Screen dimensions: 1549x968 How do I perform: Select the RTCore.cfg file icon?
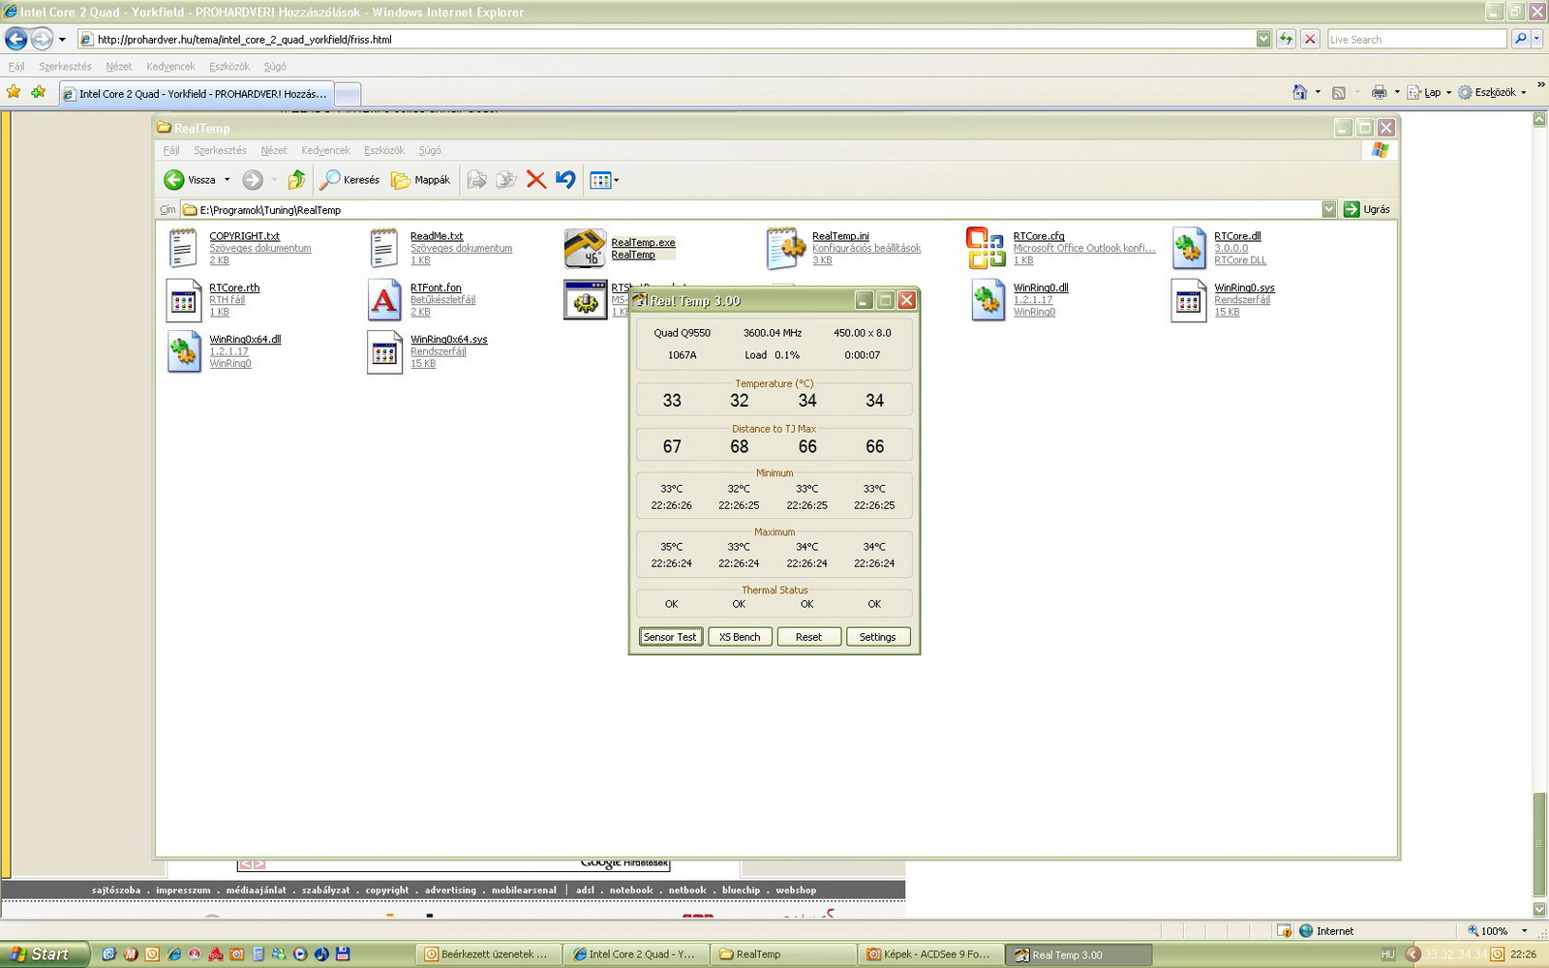[987, 249]
